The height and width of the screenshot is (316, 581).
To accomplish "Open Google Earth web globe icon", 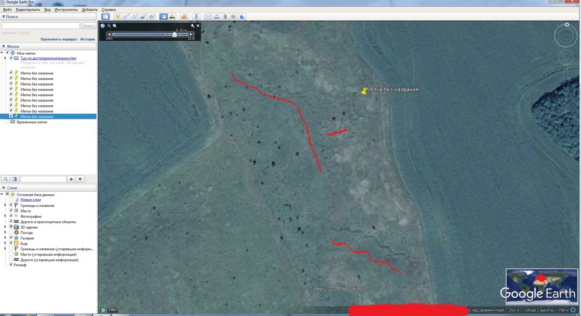I will [x=242, y=16].
